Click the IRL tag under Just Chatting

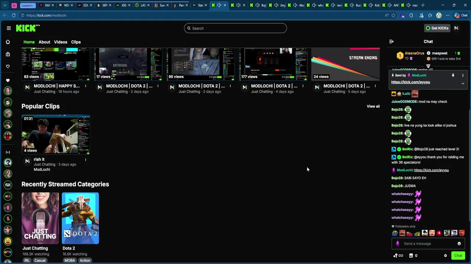(27, 260)
